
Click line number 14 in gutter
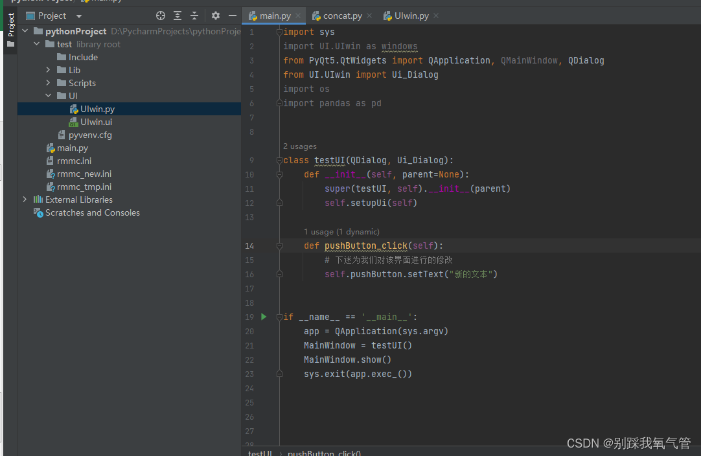(249, 245)
